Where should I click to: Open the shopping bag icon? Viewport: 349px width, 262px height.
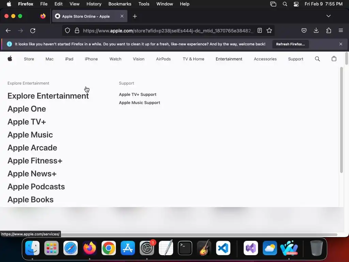click(x=334, y=59)
